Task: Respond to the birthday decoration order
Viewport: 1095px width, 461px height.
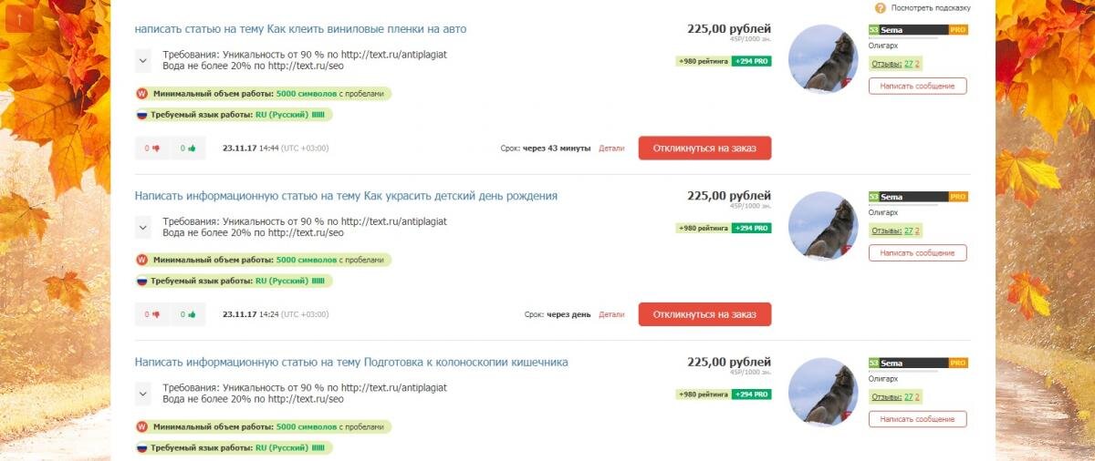Action: point(704,314)
